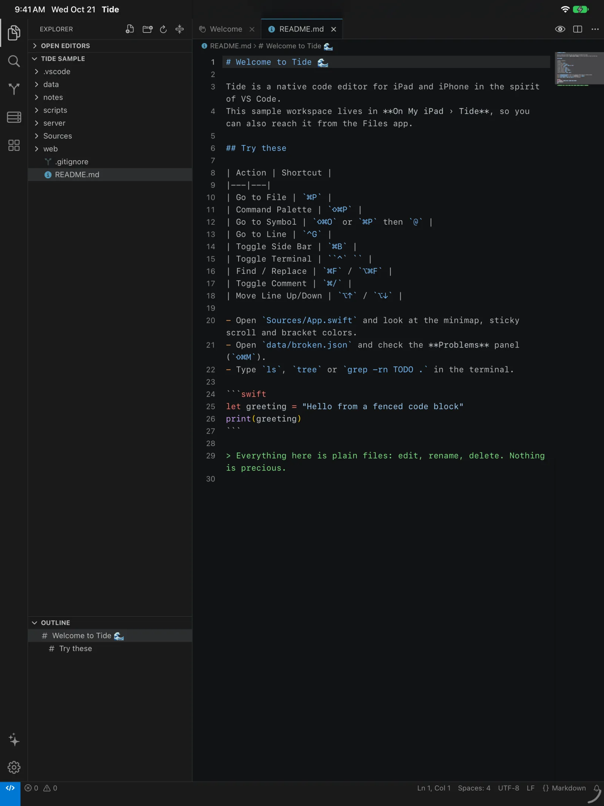Split the editor with the split icon
Screen dimensions: 604x806
click(x=578, y=29)
